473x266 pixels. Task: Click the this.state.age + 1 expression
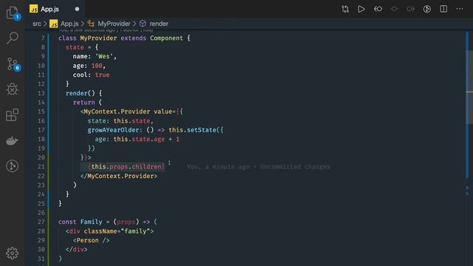[x=146, y=139]
